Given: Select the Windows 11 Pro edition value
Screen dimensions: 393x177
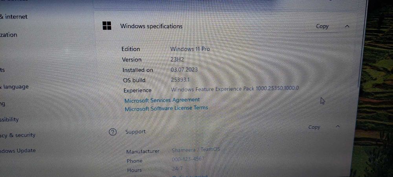Looking at the screenshot, I should coord(190,49).
